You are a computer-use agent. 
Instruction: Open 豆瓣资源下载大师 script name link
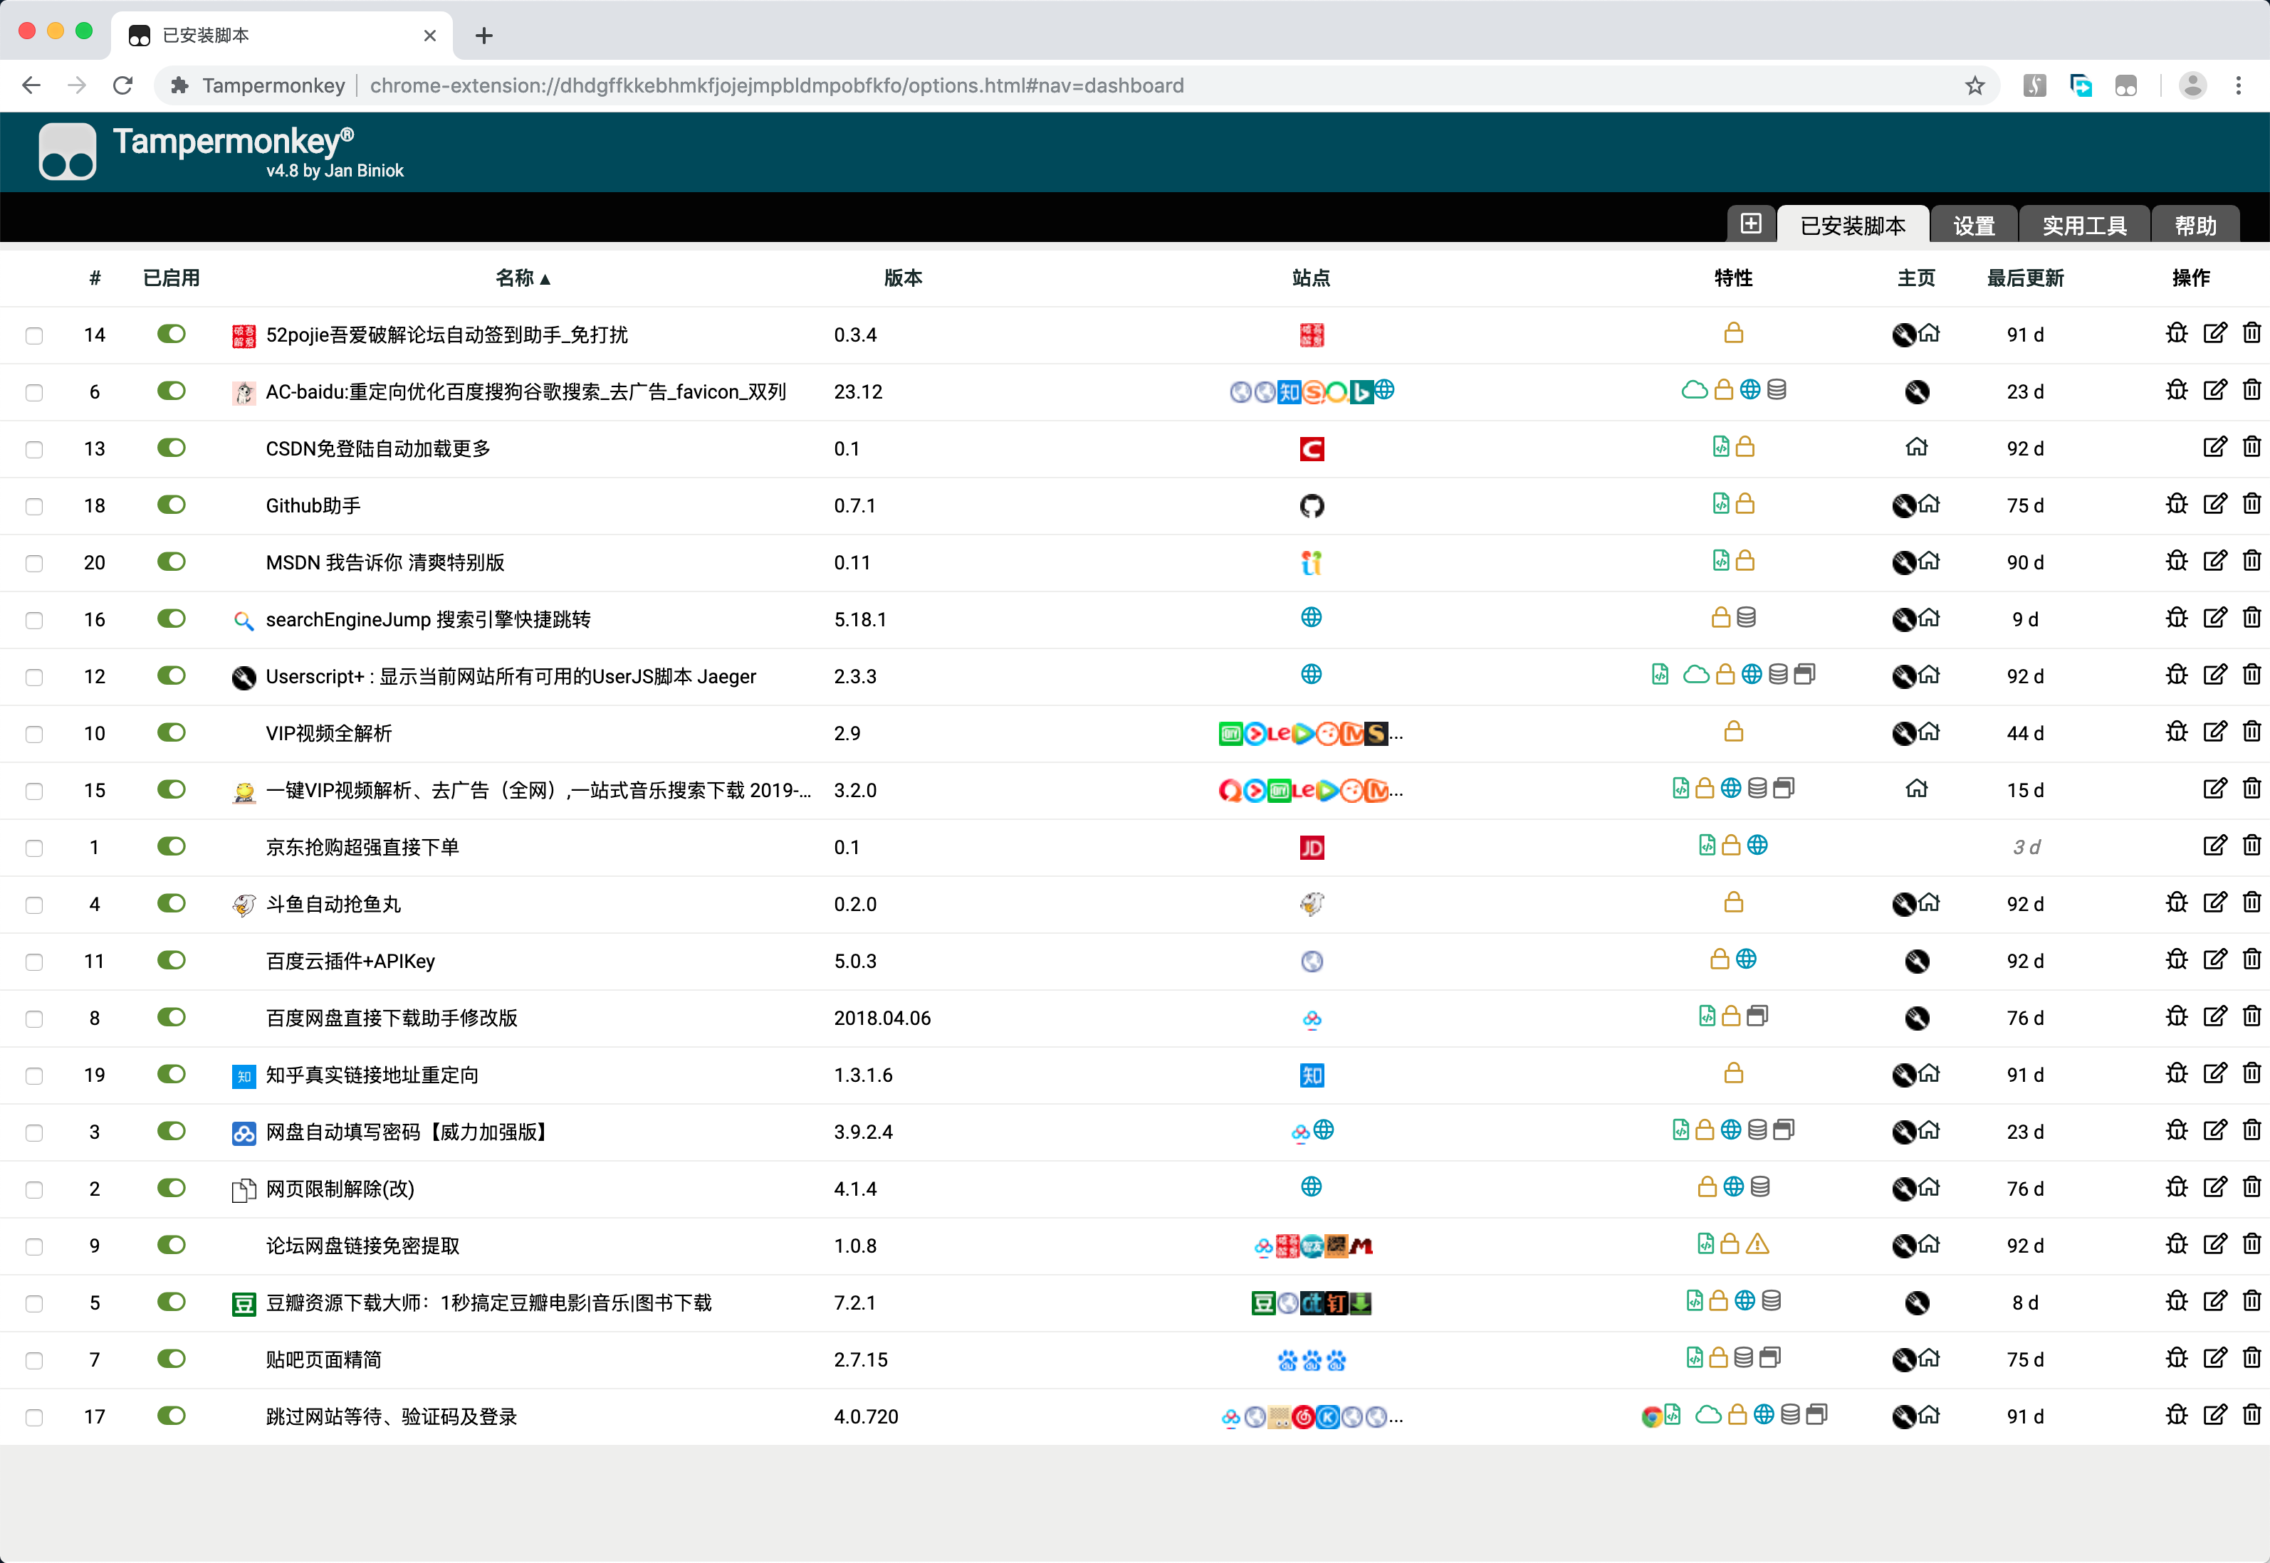(488, 1303)
